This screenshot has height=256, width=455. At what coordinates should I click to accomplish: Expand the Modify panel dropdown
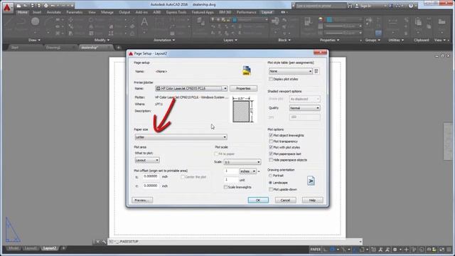tap(102, 40)
